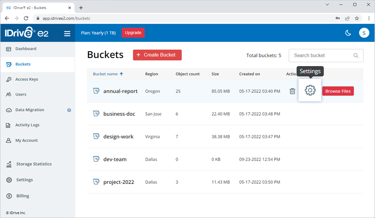Viewport: 375px width, 218px height.
Task: Toggle dark mode moon icon
Action: [348, 33]
